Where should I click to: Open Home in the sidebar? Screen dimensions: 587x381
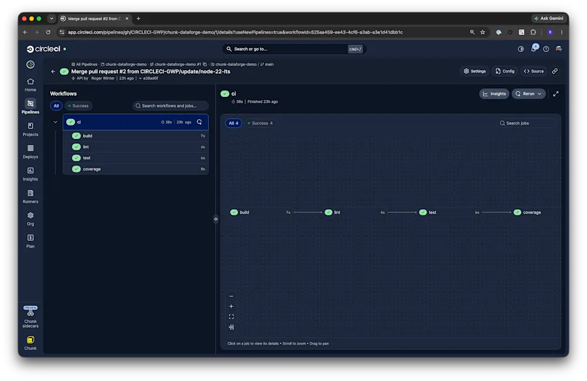pyautogui.click(x=30, y=85)
